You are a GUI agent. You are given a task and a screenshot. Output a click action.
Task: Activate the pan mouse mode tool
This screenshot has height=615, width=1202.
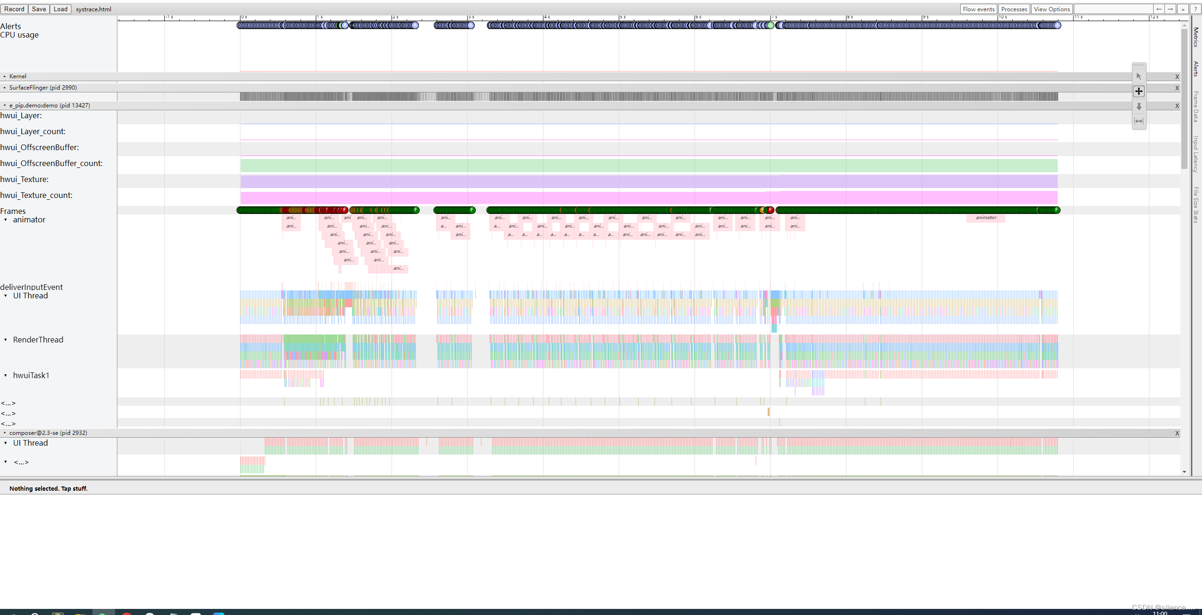click(1139, 91)
